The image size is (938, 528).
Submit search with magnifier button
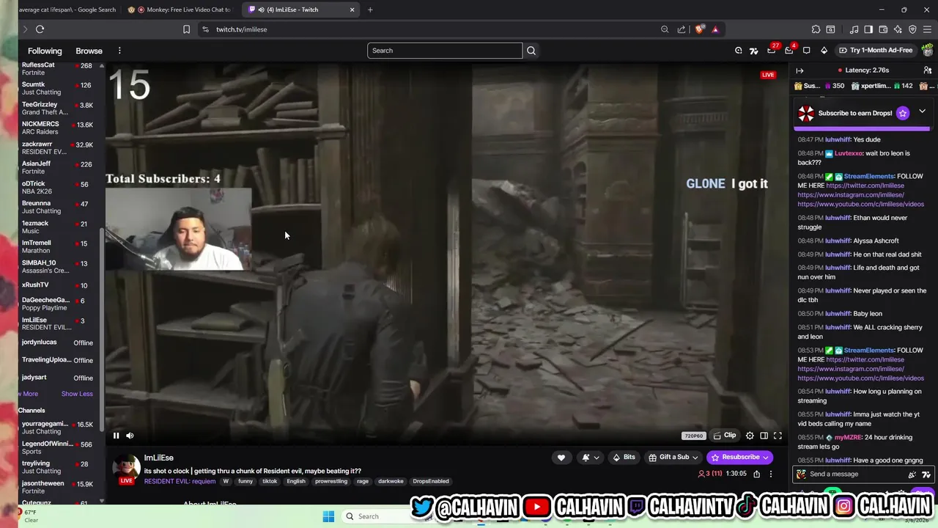[531, 51]
